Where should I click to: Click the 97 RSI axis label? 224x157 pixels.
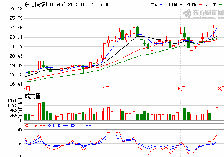(x=20, y=130)
